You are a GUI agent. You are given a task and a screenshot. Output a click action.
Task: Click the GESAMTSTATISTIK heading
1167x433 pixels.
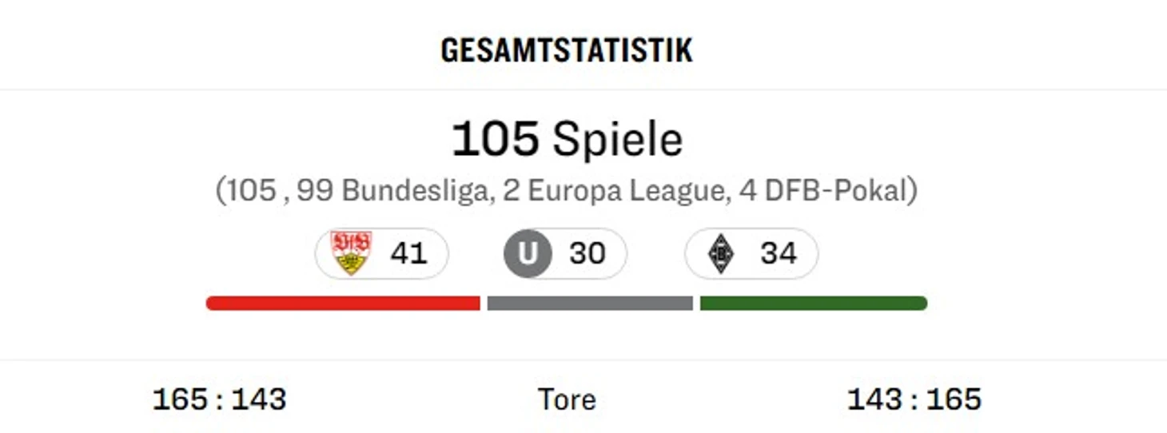[567, 50]
